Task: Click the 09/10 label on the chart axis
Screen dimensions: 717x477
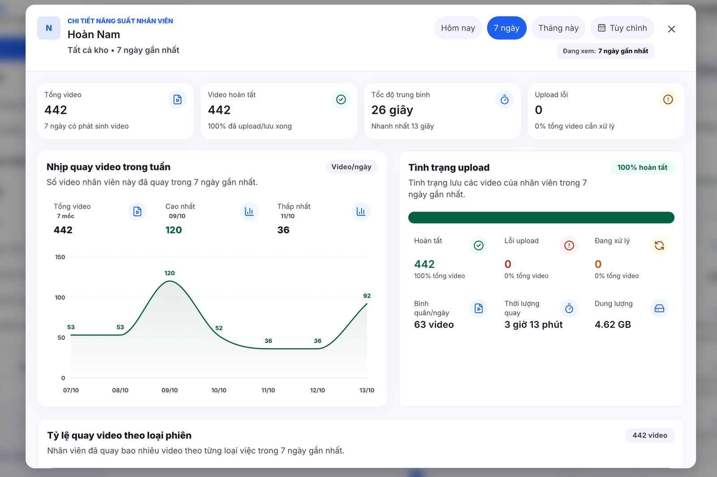Action: [170, 390]
